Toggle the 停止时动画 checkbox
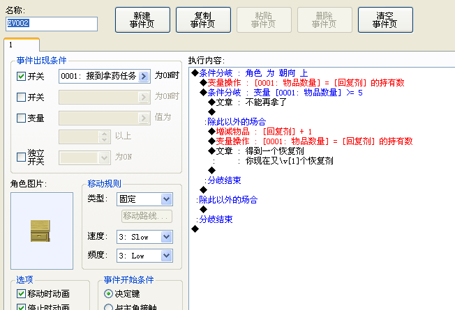 pyautogui.click(x=21, y=307)
